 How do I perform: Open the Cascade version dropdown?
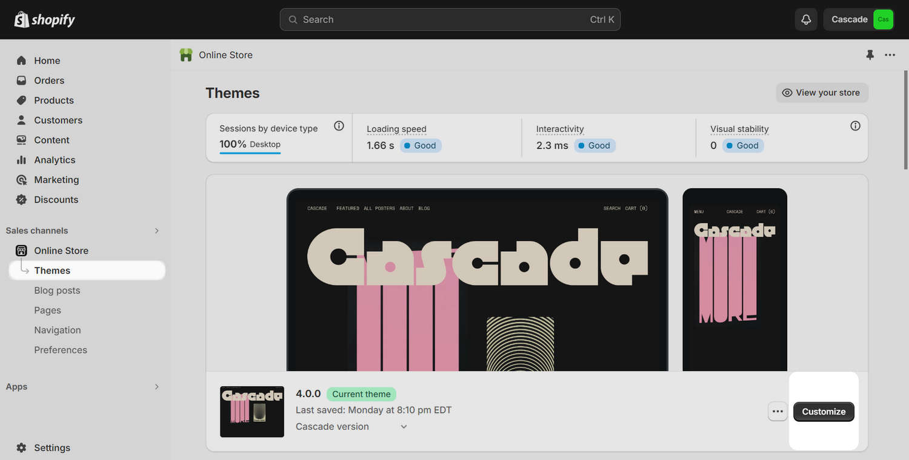click(351, 427)
